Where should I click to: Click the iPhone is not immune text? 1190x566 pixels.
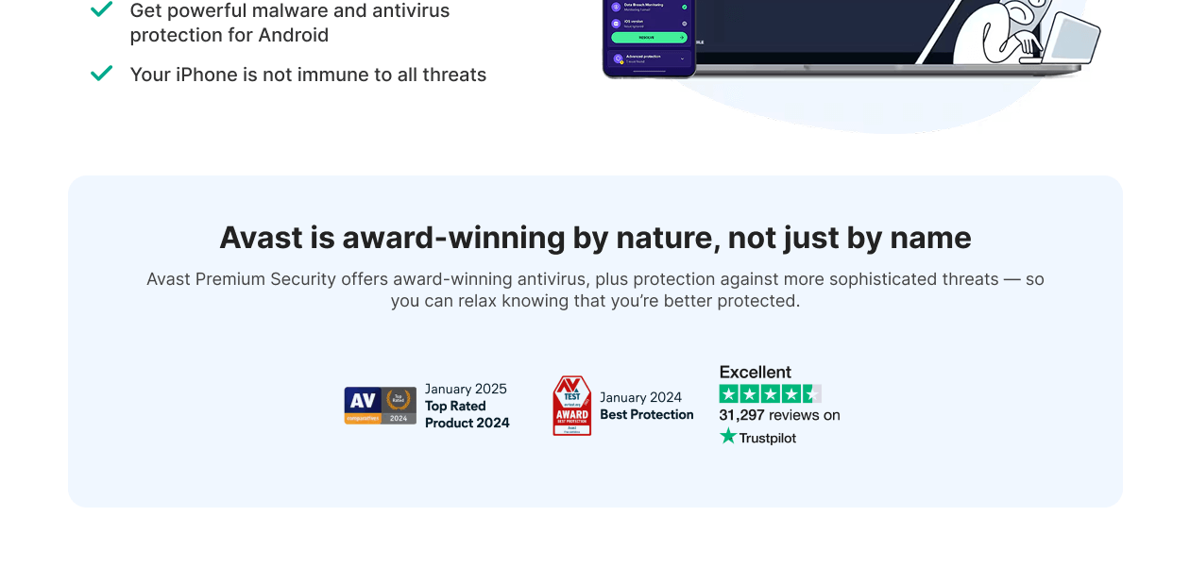tap(308, 75)
